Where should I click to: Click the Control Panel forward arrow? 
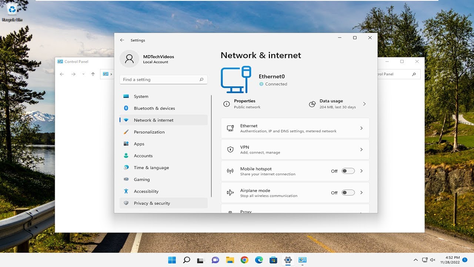[73, 74]
